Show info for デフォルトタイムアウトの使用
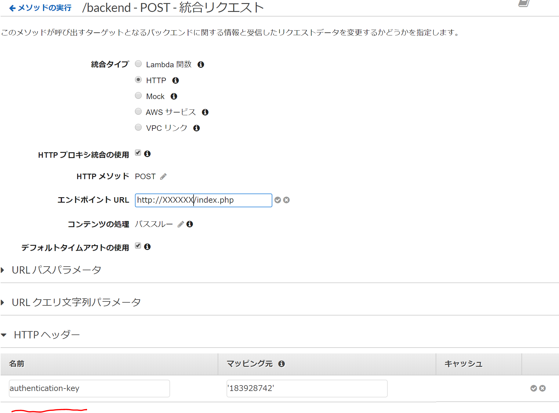This screenshot has width=559, height=413. [x=147, y=247]
